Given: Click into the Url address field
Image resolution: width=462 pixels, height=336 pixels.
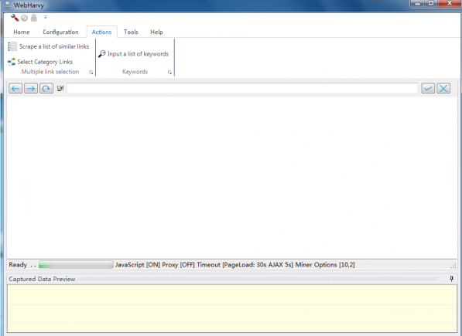Looking at the screenshot, I should (242, 88).
